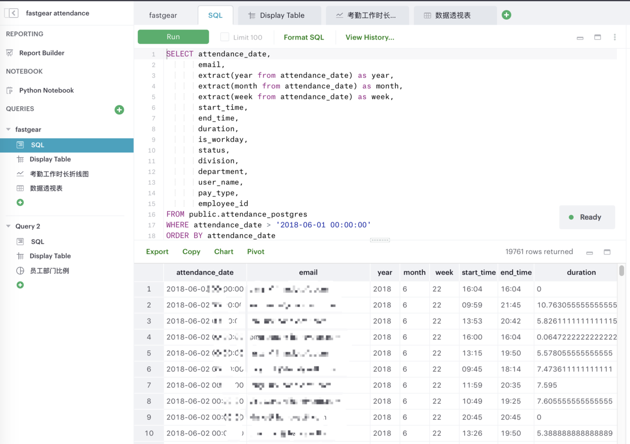Click the editor-results pane divider handle
Image resolution: width=630 pixels, height=444 pixels.
380,240
